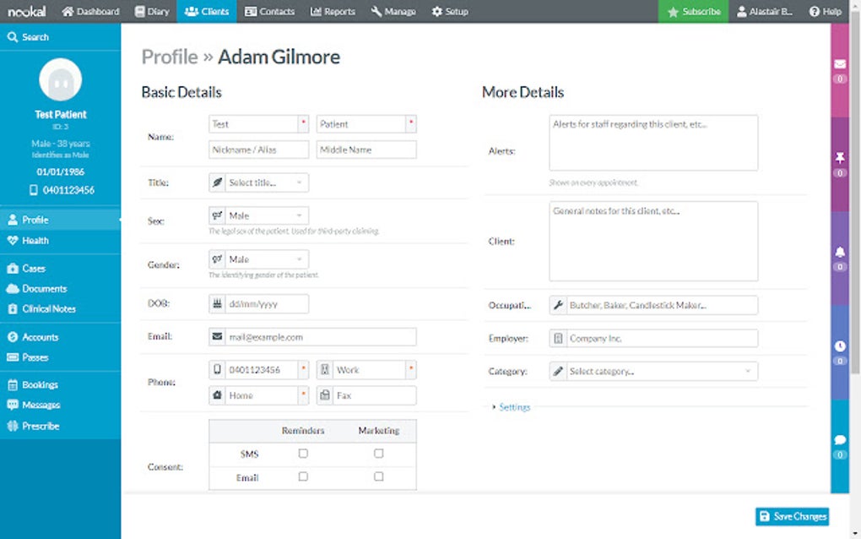861x539 pixels.
Task: Open the Reports menu in top bar
Action: pos(333,11)
